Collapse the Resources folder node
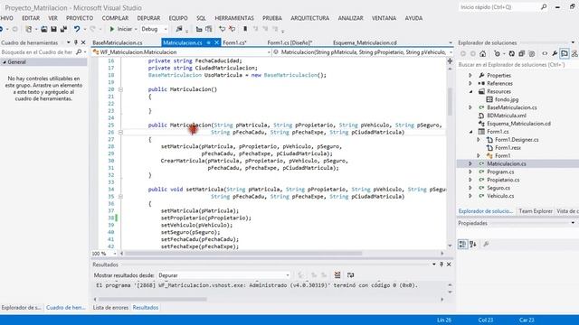Viewport: 579px width, 325px height. 470,91
